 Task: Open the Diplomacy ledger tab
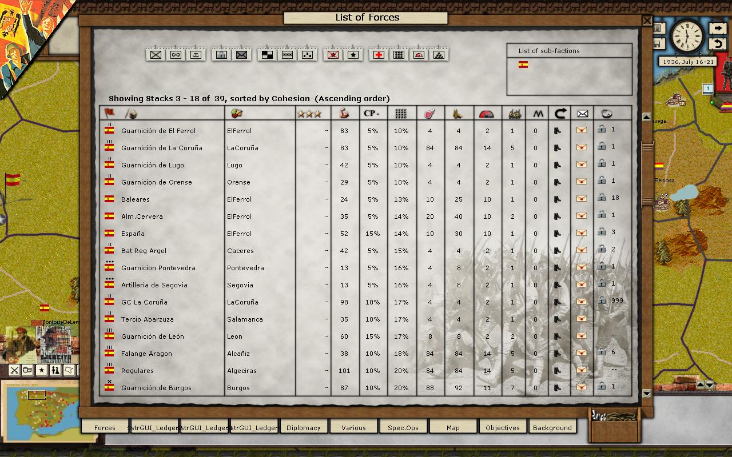304,427
